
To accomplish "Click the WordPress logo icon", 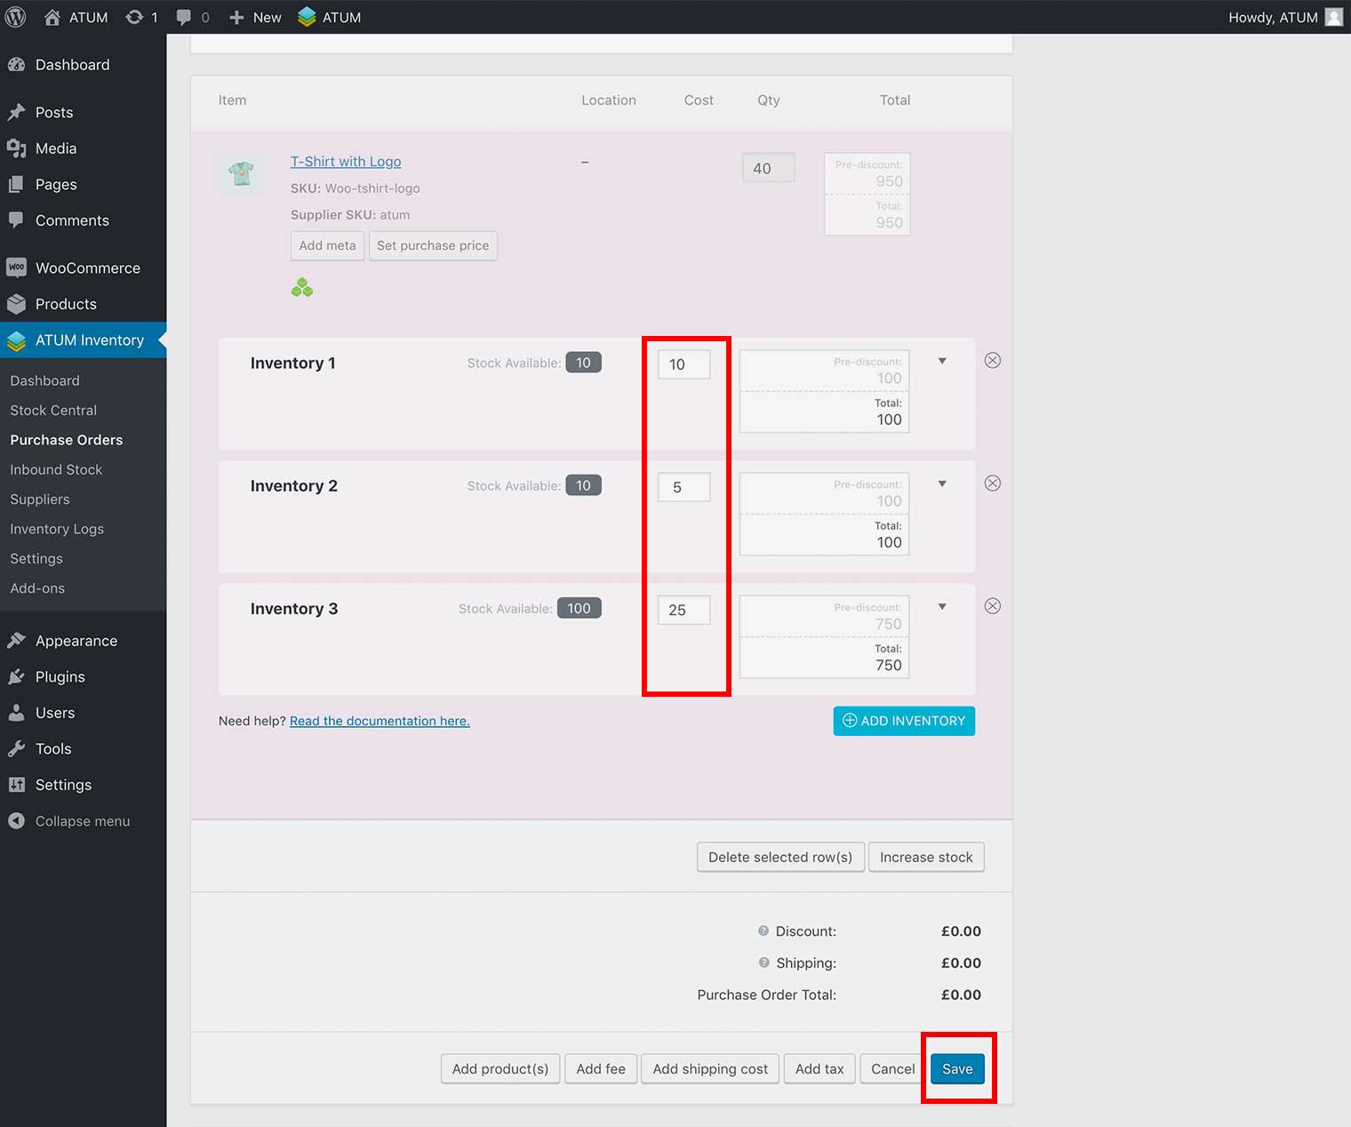I will pos(16,17).
